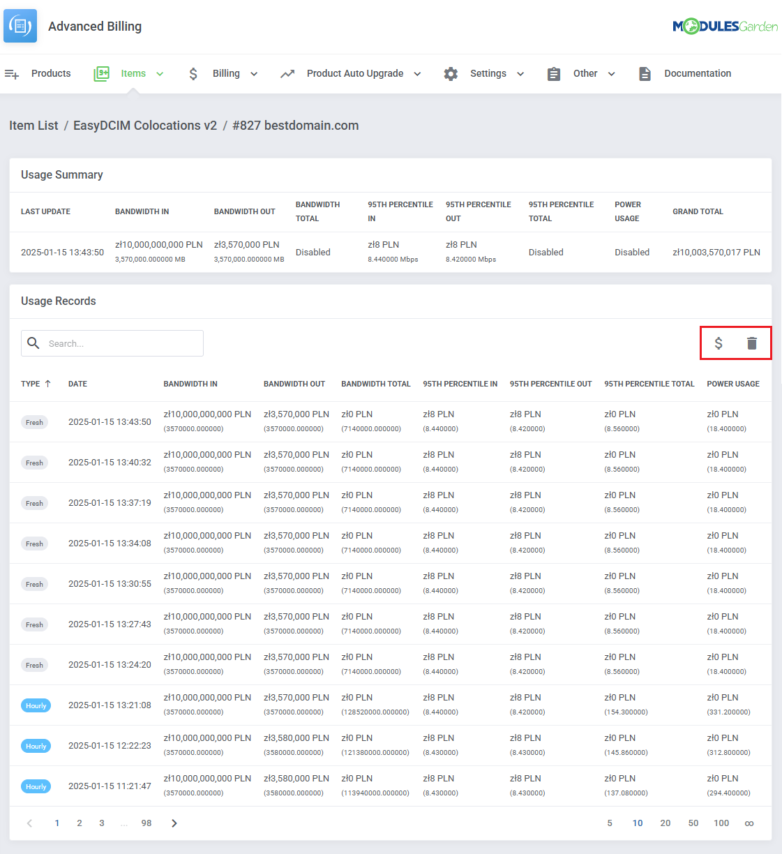Sort by DATE column header
This screenshot has height=854, width=782.
77,384
